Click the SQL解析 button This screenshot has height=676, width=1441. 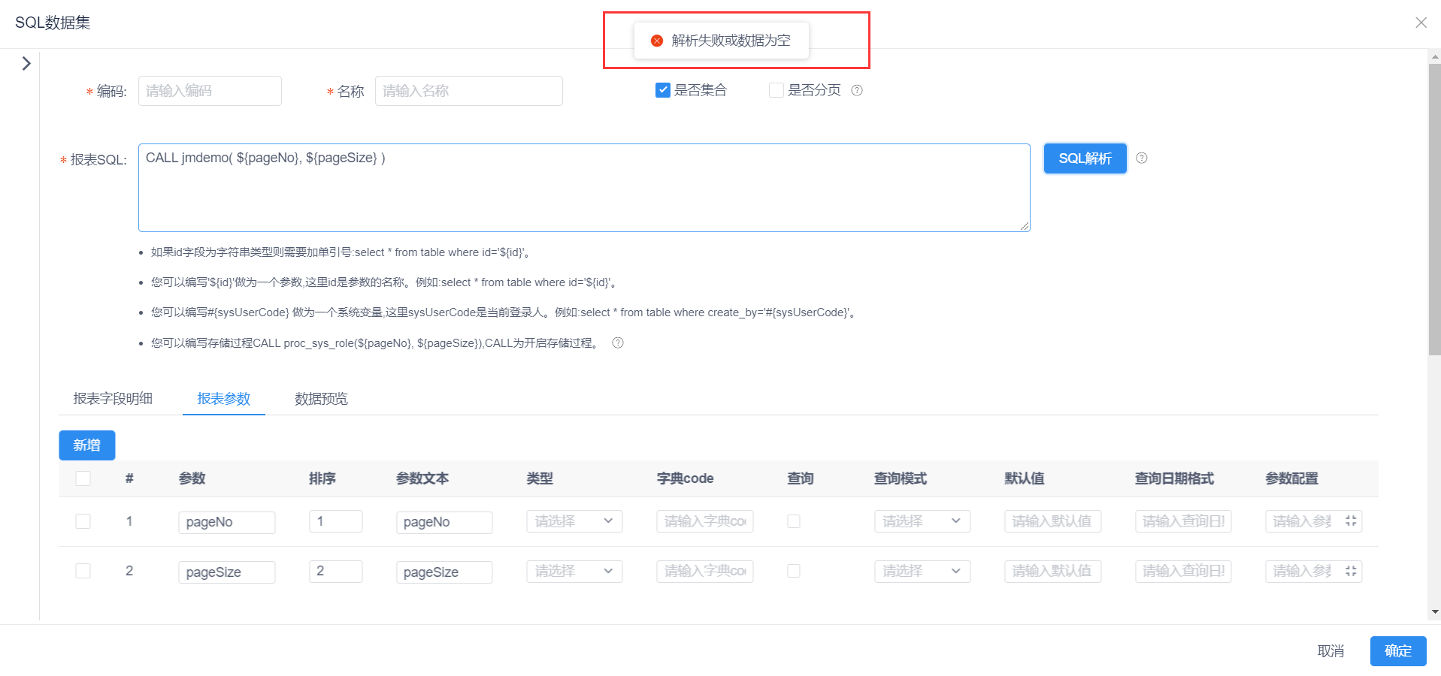(x=1085, y=158)
